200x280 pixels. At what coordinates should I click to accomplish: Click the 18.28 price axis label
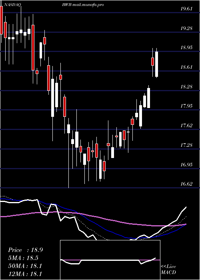tap(186, 87)
